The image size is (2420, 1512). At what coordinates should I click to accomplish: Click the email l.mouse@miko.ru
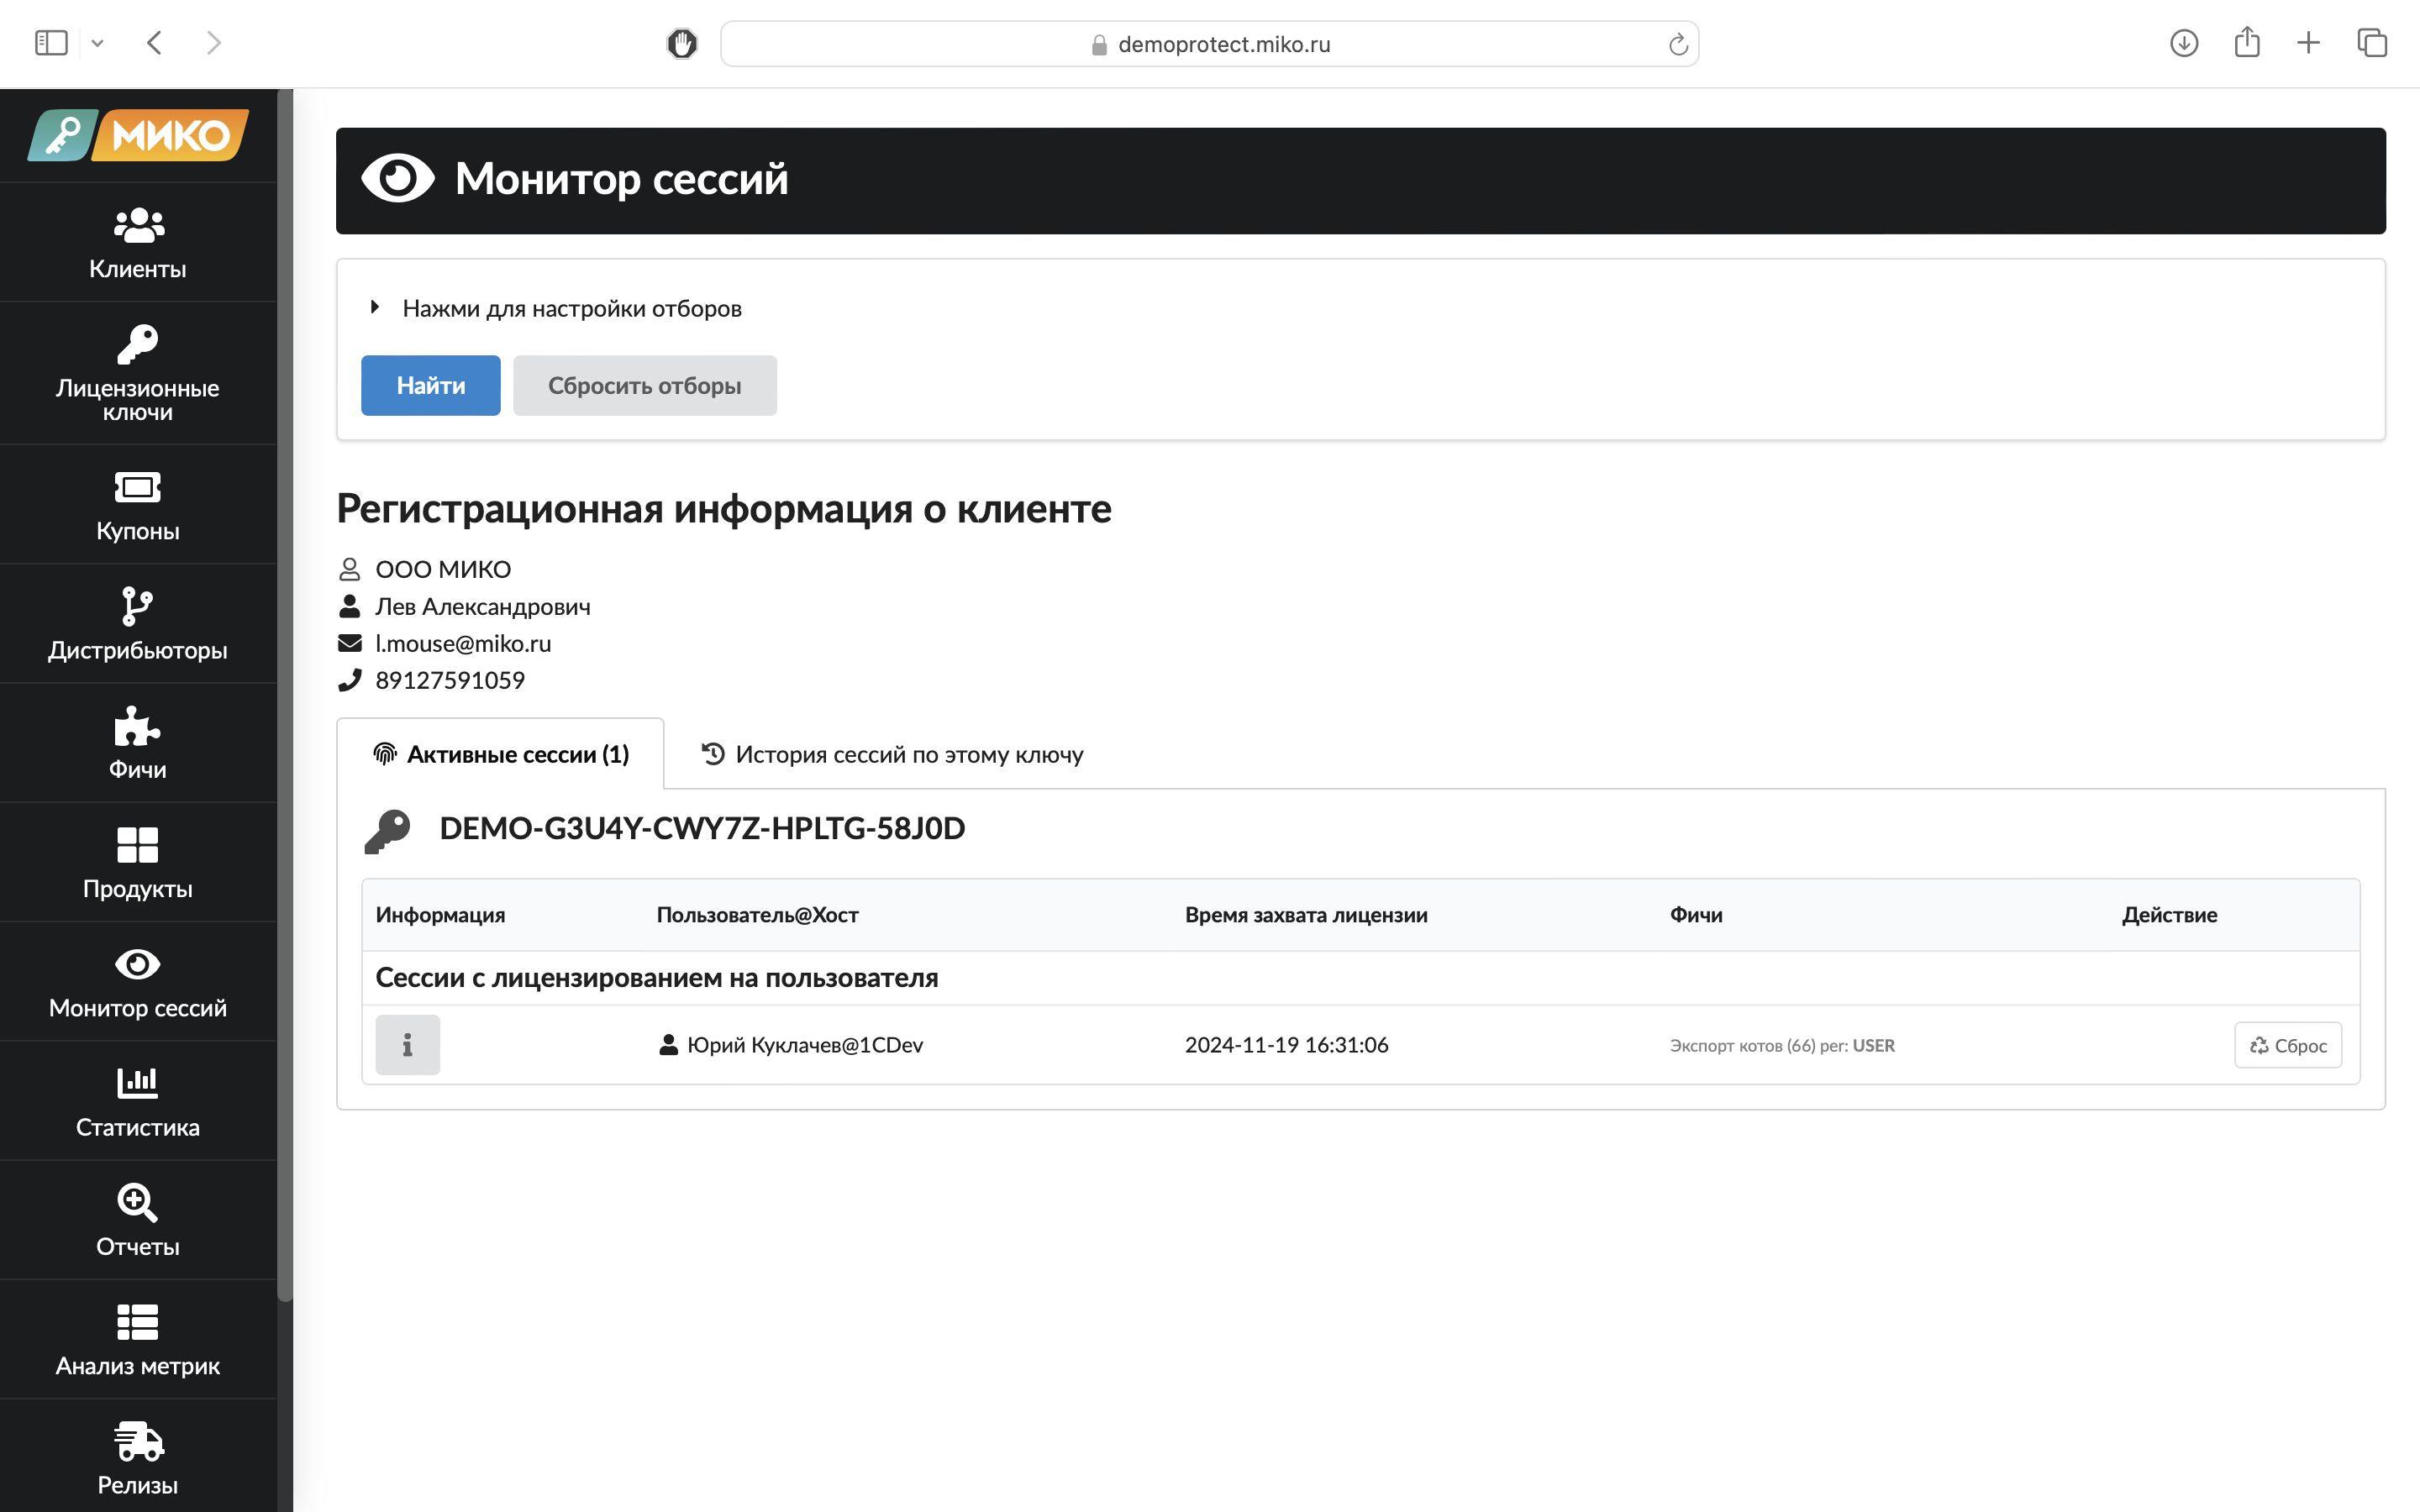(x=463, y=643)
